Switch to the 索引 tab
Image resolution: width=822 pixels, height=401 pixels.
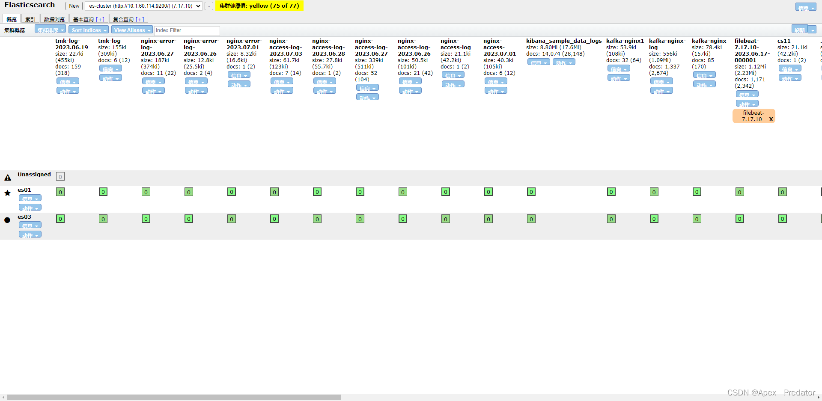pyautogui.click(x=30, y=19)
